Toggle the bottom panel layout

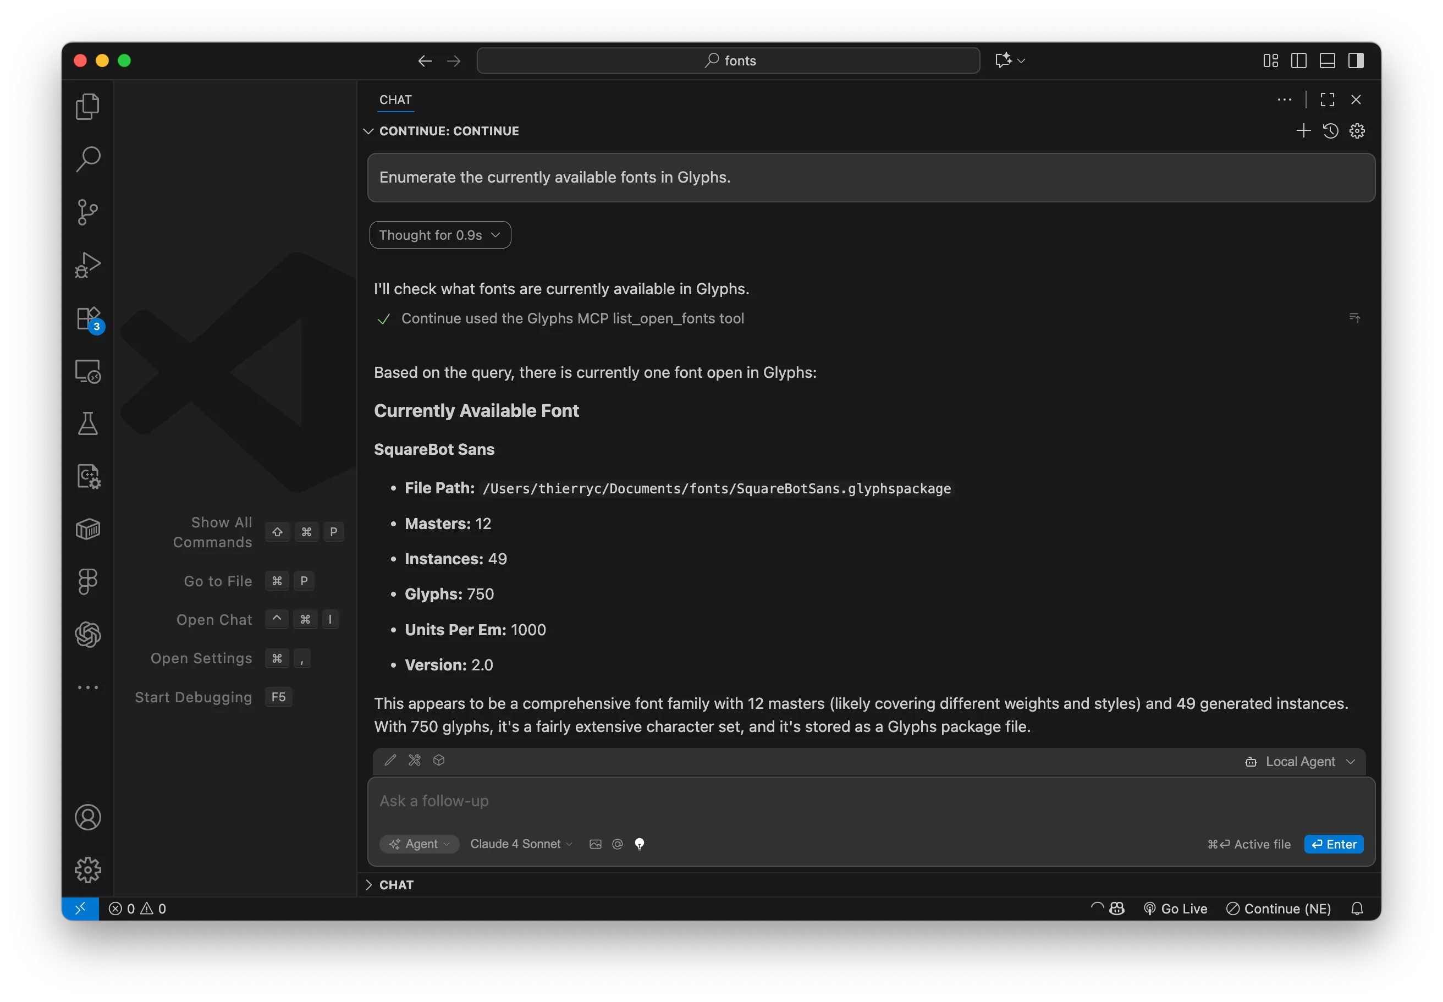(1327, 60)
